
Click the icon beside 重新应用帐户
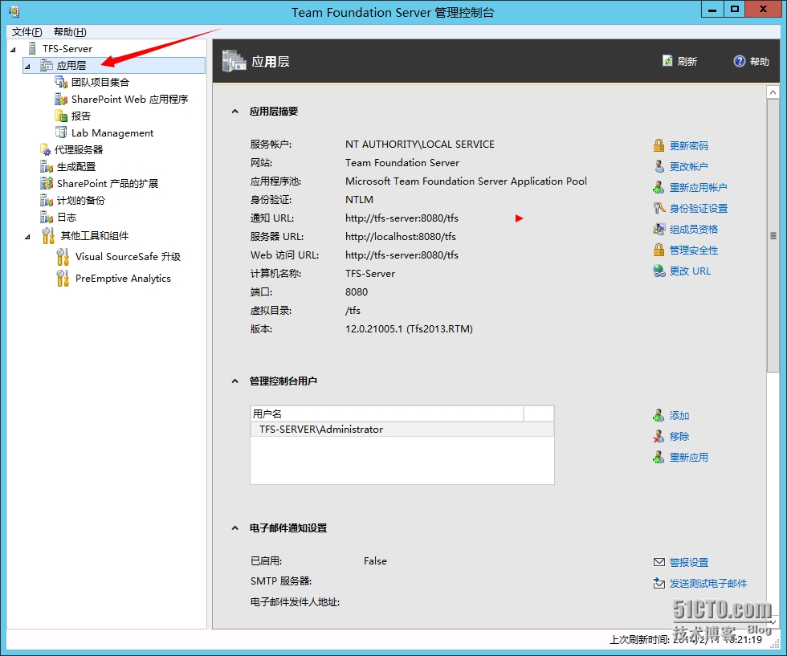point(659,187)
